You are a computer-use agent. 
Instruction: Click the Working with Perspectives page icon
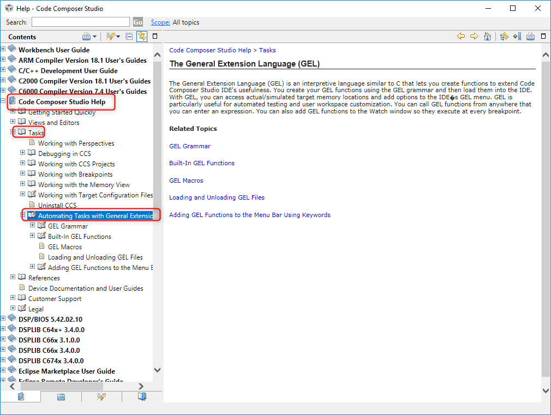(x=32, y=142)
